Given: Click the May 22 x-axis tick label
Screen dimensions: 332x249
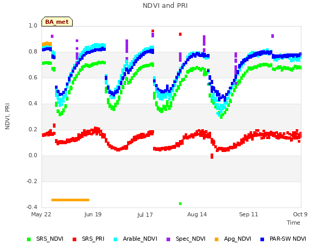Looking at the screenshot, I should click(41, 214).
